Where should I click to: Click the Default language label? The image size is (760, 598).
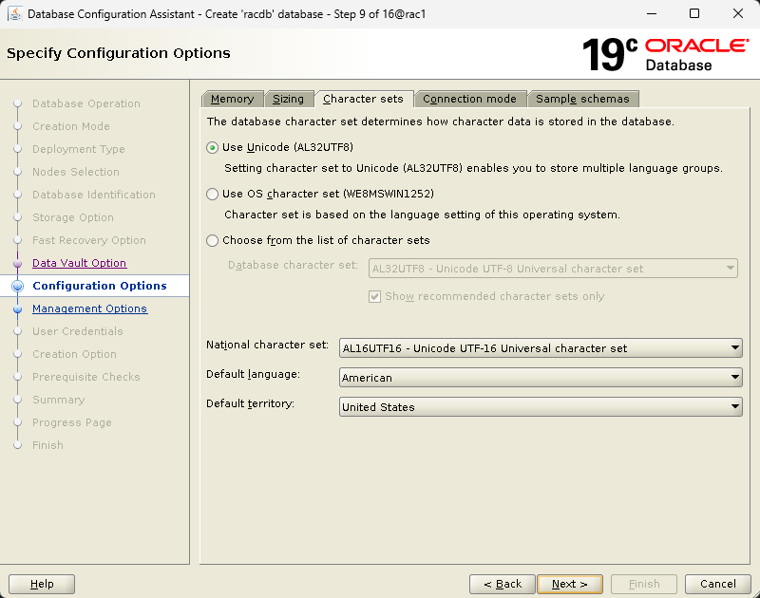[253, 374]
